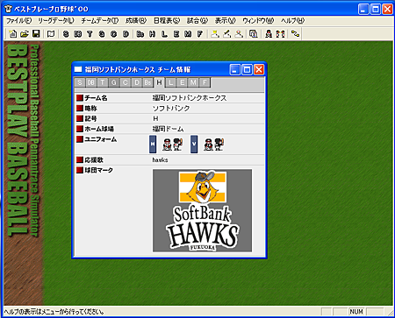This screenshot has width=395, height=318.
Task: Click the visitor uniform player sprites
Action: pyautogui.click(x=214, y=145)
